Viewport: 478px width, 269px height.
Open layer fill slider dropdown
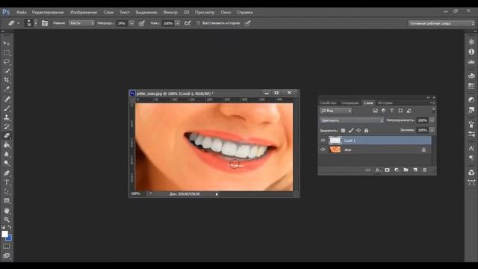click(x=432, y=130)
